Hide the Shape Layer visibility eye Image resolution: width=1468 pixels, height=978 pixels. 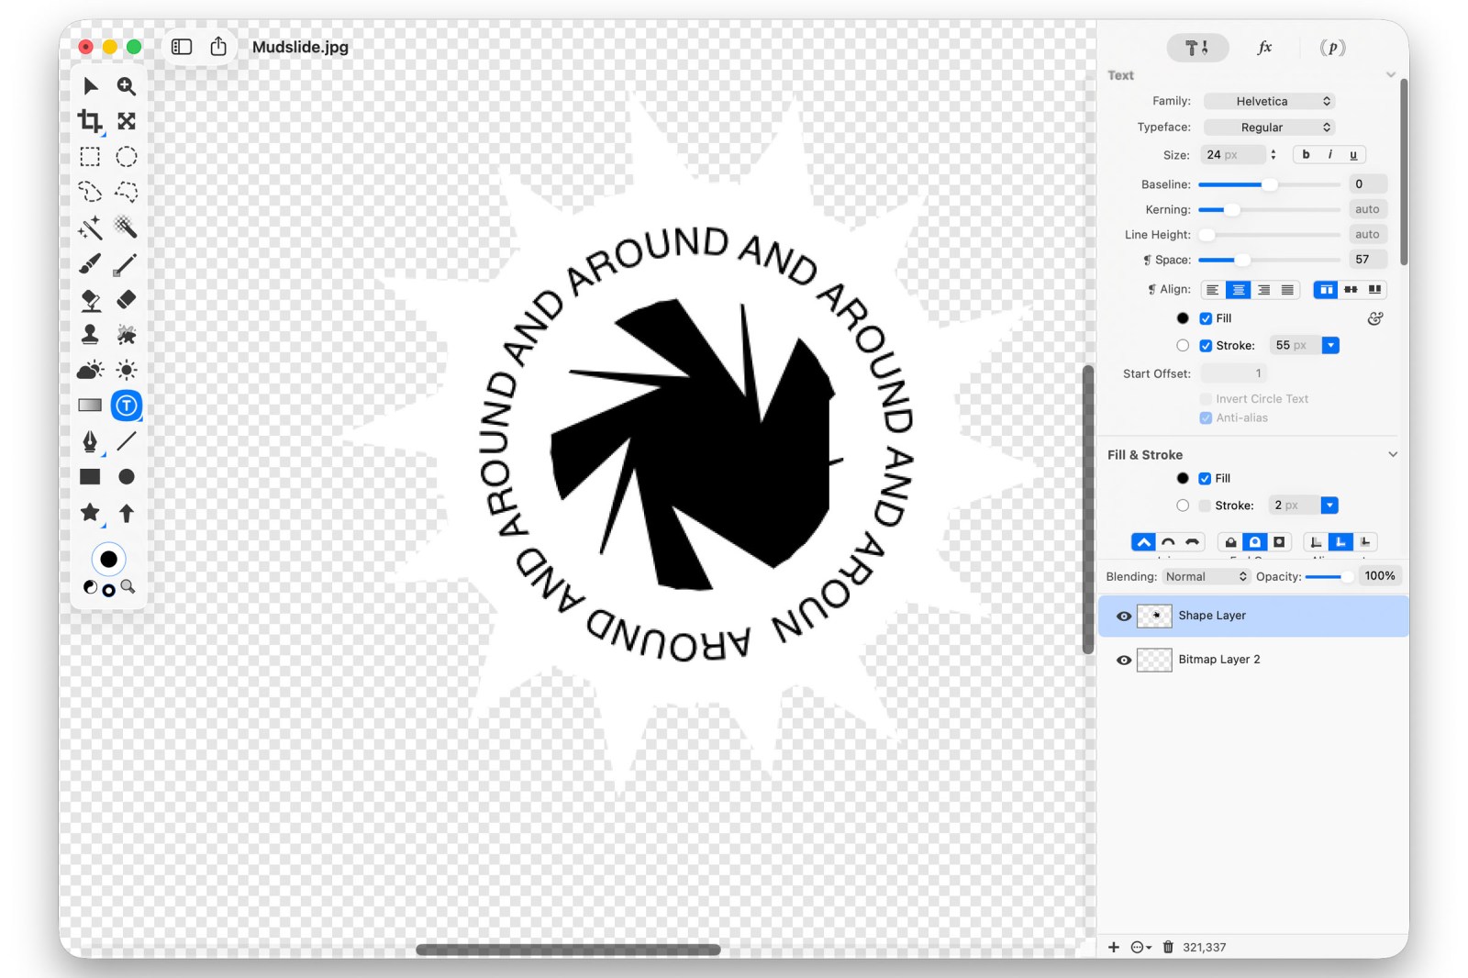[x=1123, y=617]
